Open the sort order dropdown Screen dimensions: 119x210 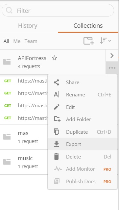pyautogui.click(x=105, y=41)
